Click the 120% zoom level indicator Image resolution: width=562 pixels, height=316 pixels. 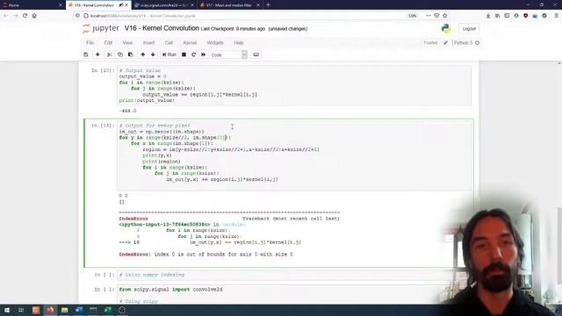412,16
